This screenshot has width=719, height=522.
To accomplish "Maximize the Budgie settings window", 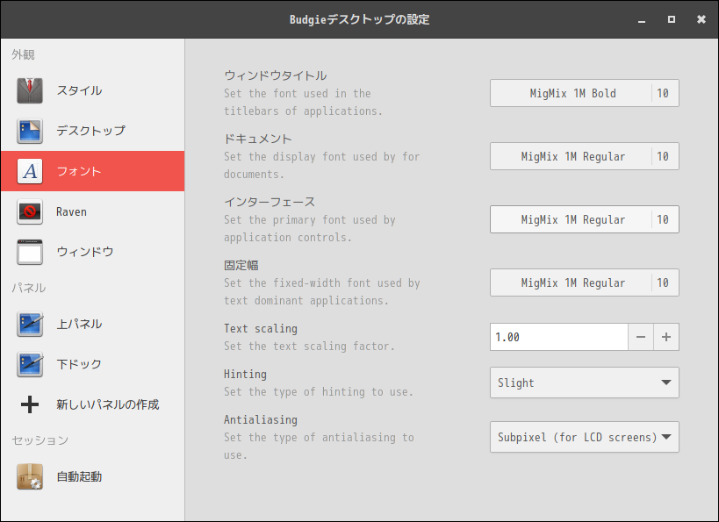I will coord(672,19).
